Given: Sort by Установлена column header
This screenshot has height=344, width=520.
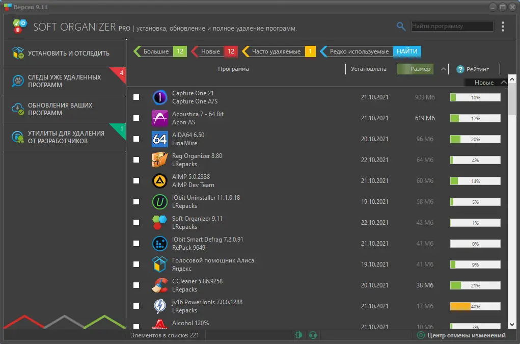Looking at the screenshot, I should point(368,69).
